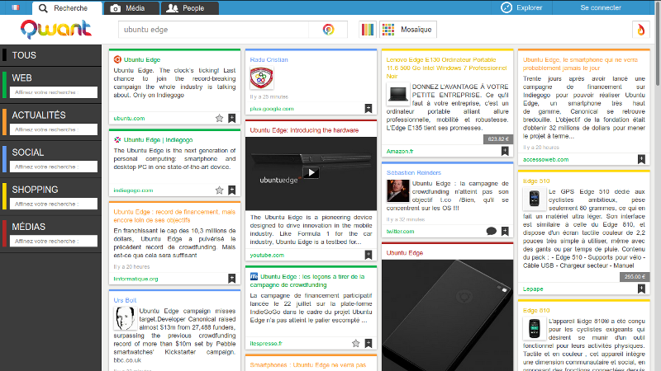Star the itespresso.fr result

pos(356,343)
